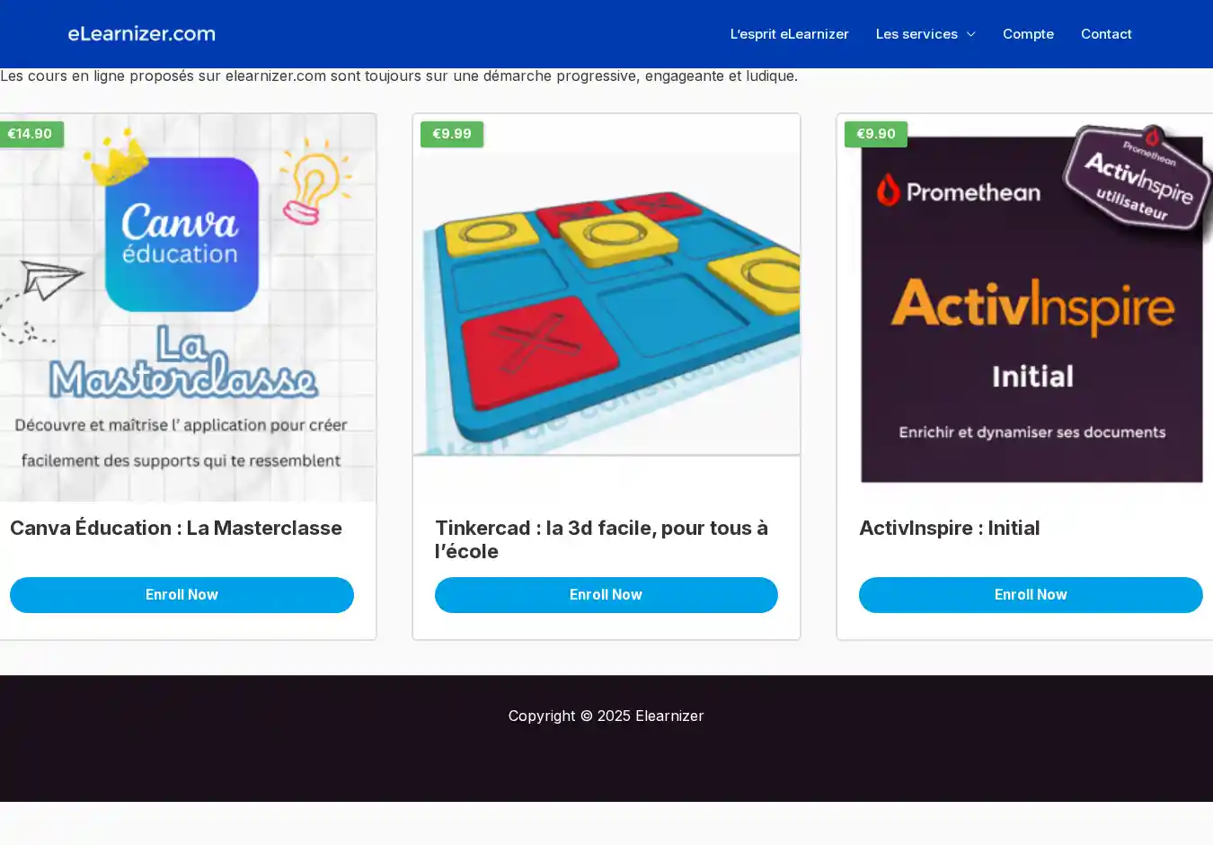Enroll Now in the Canva Éducation course

tap(182, 595)
